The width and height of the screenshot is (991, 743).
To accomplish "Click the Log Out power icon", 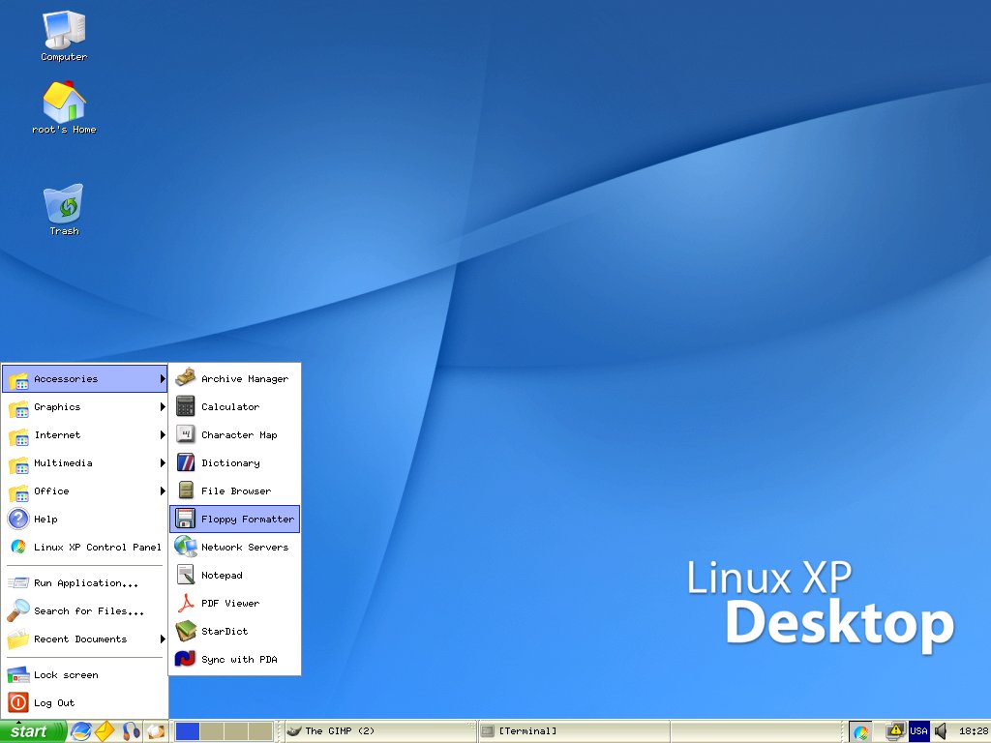I will point(18,702).
